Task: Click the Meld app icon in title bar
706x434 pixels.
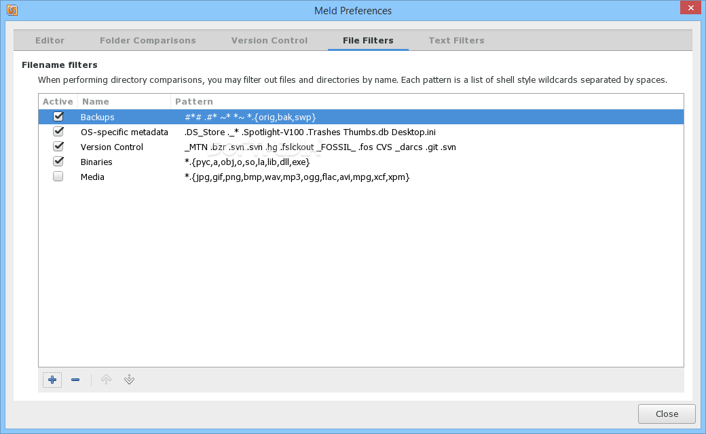Action: pyautogui.click(x=12, y=10)
